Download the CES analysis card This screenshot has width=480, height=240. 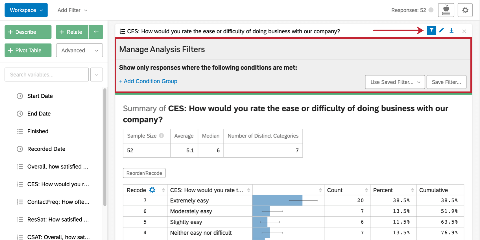[451, 30]
